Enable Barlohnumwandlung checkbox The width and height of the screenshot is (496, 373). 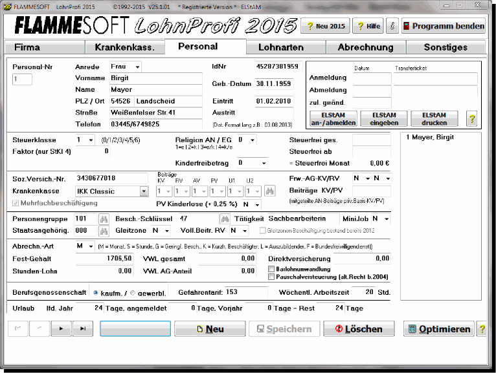(x=271, y=269)
